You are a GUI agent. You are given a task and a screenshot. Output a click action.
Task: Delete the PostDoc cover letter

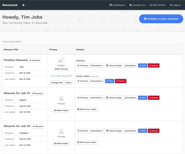[x=121, y=81]
